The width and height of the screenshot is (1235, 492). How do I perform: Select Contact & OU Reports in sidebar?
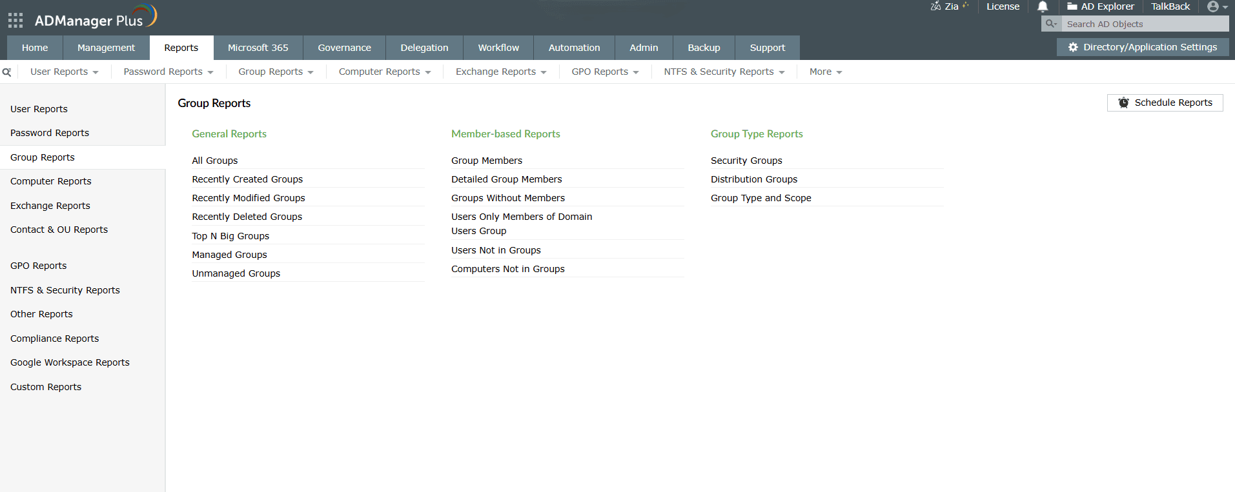tap(59, 230)
